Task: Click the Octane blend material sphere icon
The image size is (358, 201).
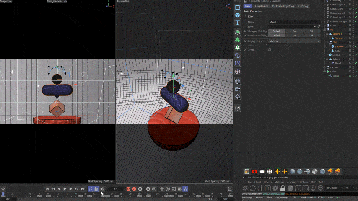Action: [307, 171]
